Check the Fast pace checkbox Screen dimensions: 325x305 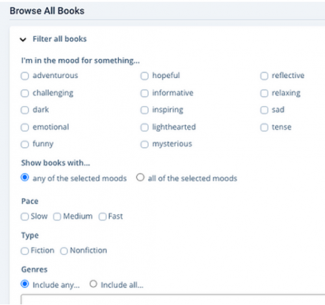[x=103, y=217]
